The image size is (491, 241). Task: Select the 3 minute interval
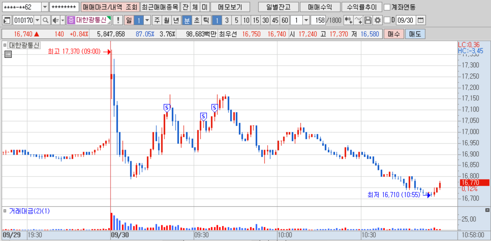tap(227, 20)
